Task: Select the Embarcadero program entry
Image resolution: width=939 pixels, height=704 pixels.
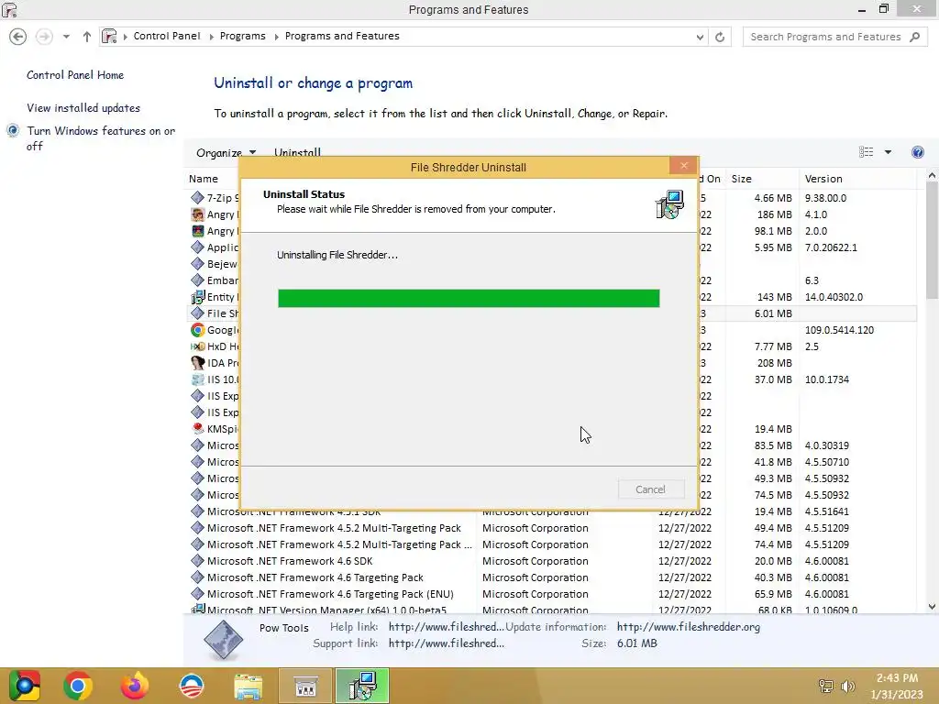Action: (x=214, y=280)
